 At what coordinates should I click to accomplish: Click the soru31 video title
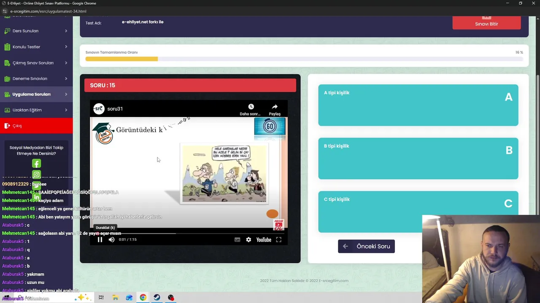coord(115,109)
